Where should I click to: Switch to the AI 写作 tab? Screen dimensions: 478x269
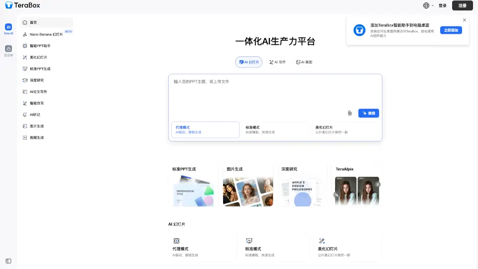coord(277,62)
